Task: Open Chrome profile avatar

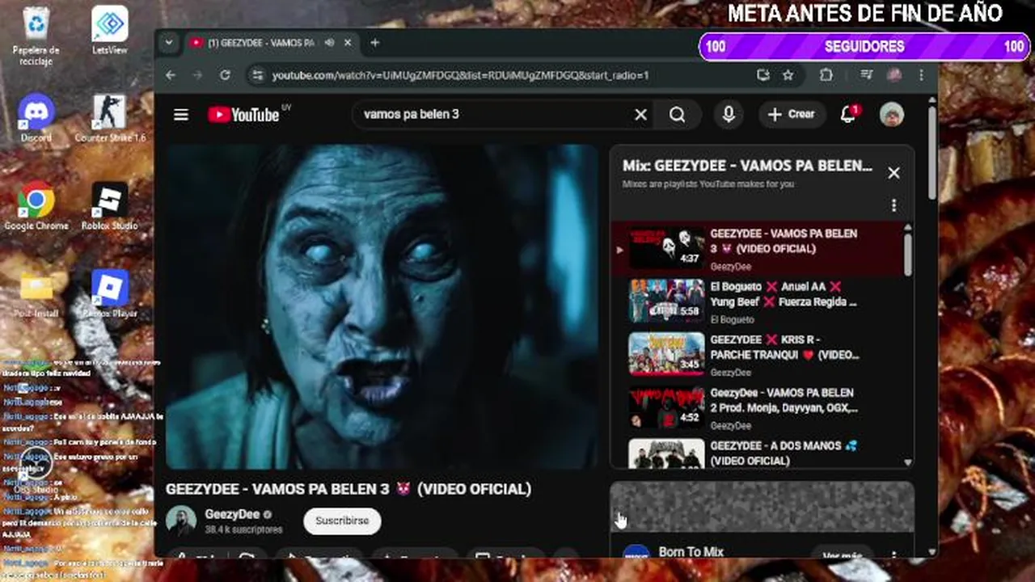Action: 894,75
